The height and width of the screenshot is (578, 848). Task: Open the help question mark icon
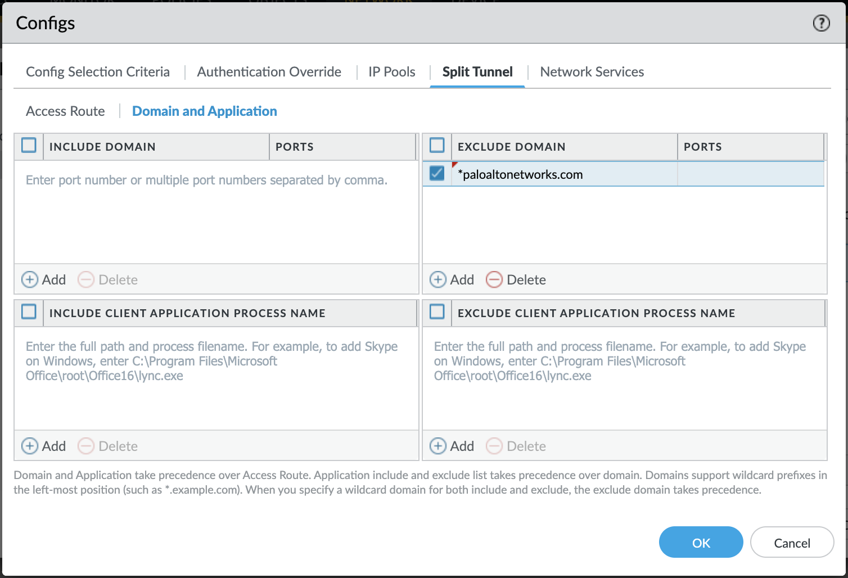tap(821, 23)
